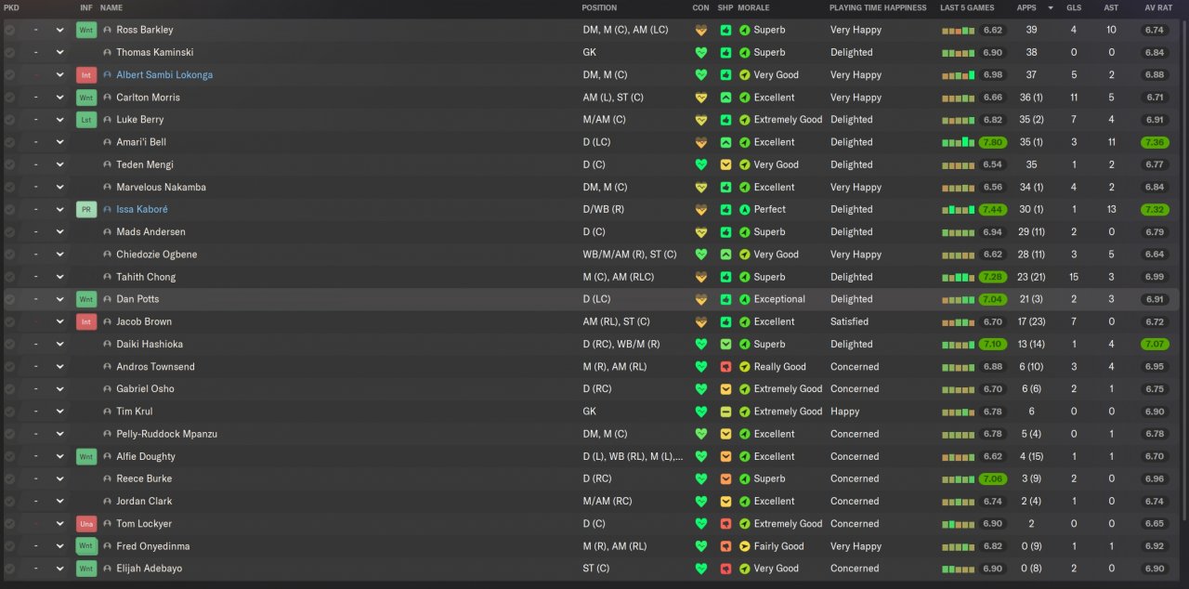Open the picked-position dropdown for Tahith Chong

pyautogui.click(x=60, y=277)
